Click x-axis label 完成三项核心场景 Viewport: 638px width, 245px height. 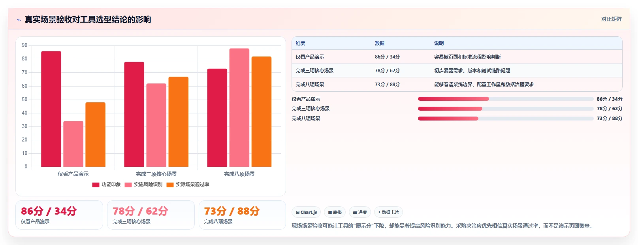tap(156, 174)
